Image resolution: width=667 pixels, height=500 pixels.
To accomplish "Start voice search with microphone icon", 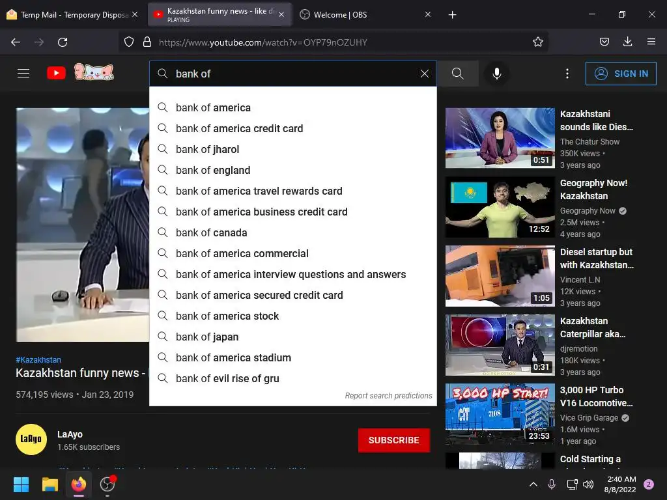I will 496,74.
